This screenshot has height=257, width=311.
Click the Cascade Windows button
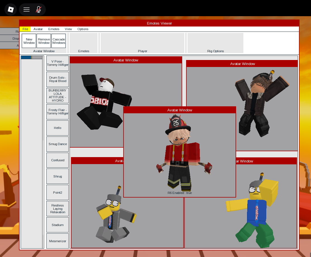(59, 41)
